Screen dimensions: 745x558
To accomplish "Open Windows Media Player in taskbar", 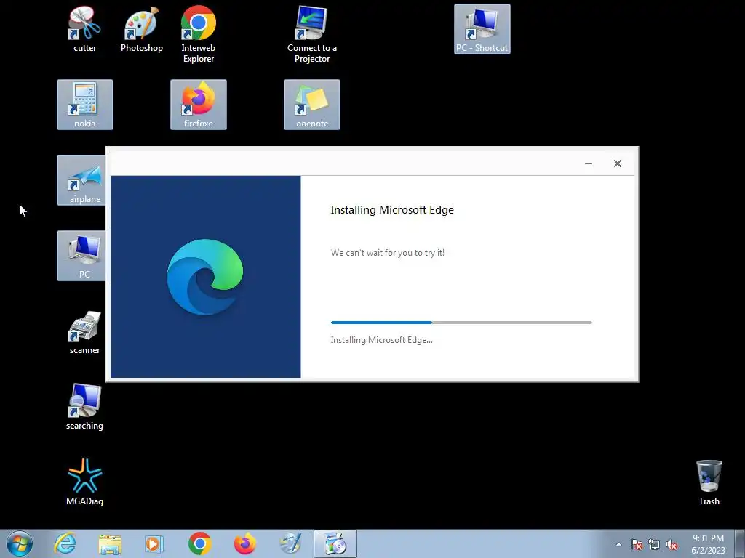I will [x=154, y=543].
